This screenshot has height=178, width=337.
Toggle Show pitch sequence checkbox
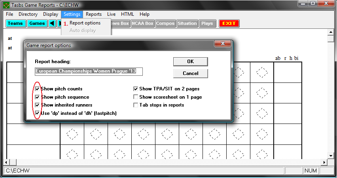(x=38, y=97)
